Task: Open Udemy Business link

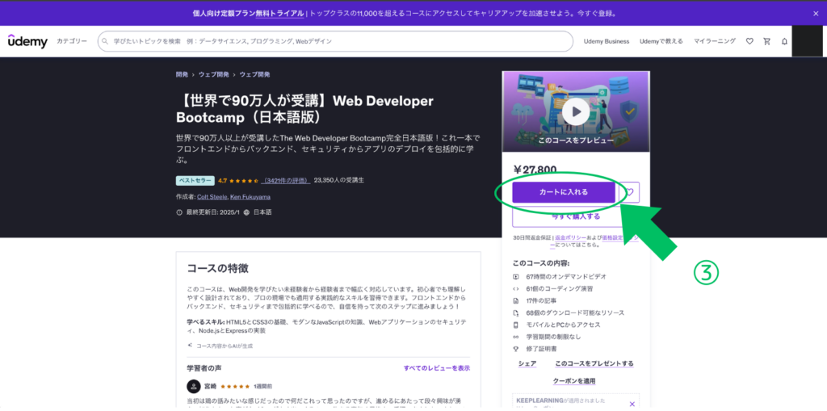Action: (606, 41)
